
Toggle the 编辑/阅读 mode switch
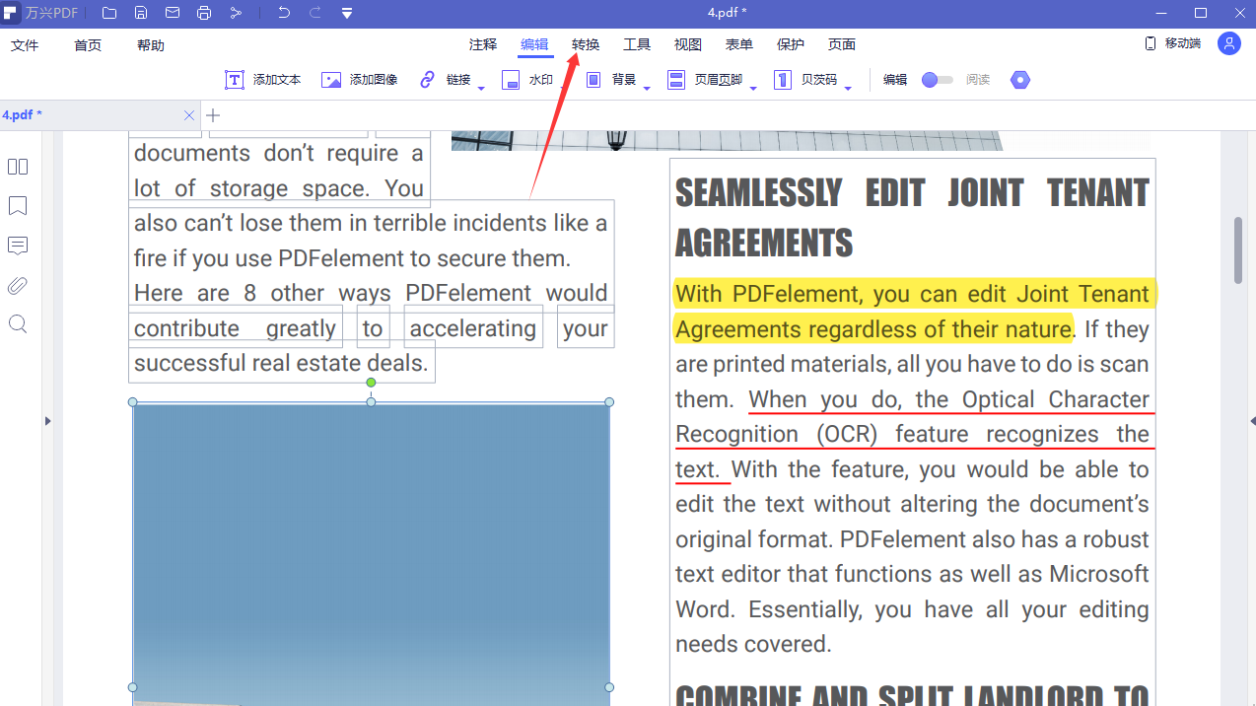(x=937, y=80)
